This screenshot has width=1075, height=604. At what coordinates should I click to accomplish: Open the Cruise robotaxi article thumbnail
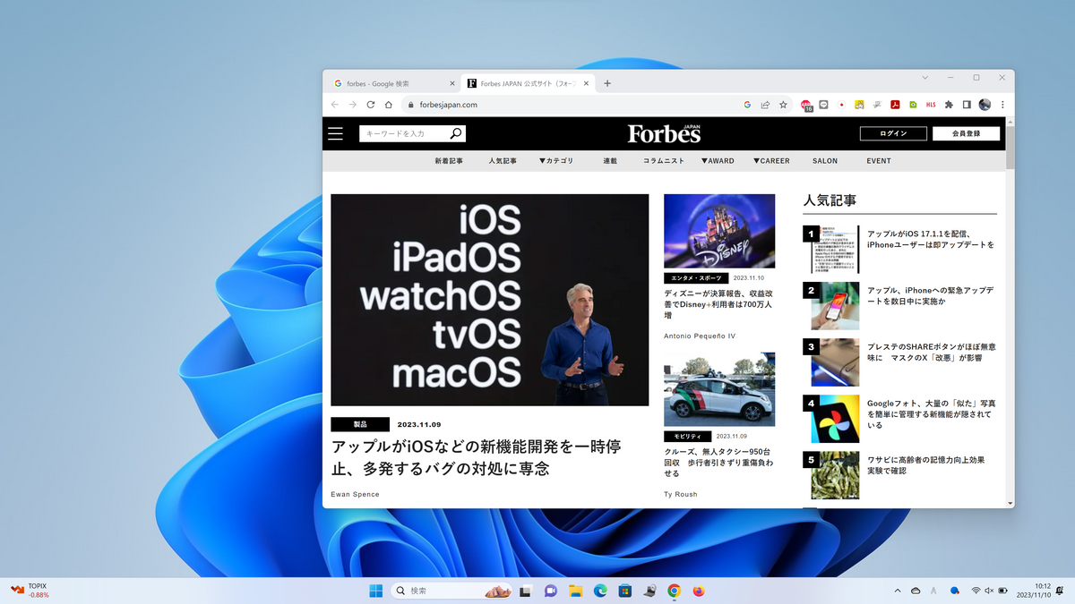pyautogui.click(x=719, y=389)
